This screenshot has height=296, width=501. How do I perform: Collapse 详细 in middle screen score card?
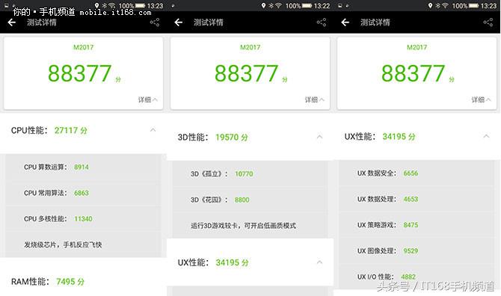pos(314,99)
